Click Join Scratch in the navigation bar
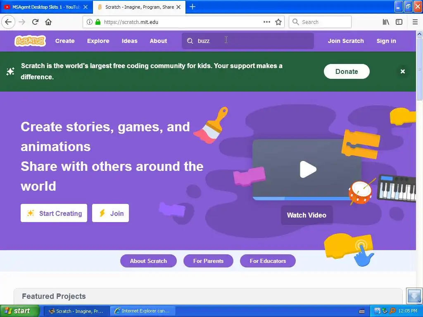Image resolution: width=423 pixels, height=317 pixels. pos(346,41)
